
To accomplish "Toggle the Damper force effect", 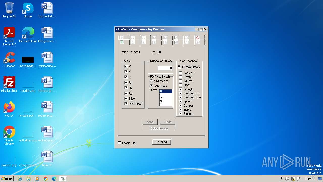I will (x=180, y=105).
